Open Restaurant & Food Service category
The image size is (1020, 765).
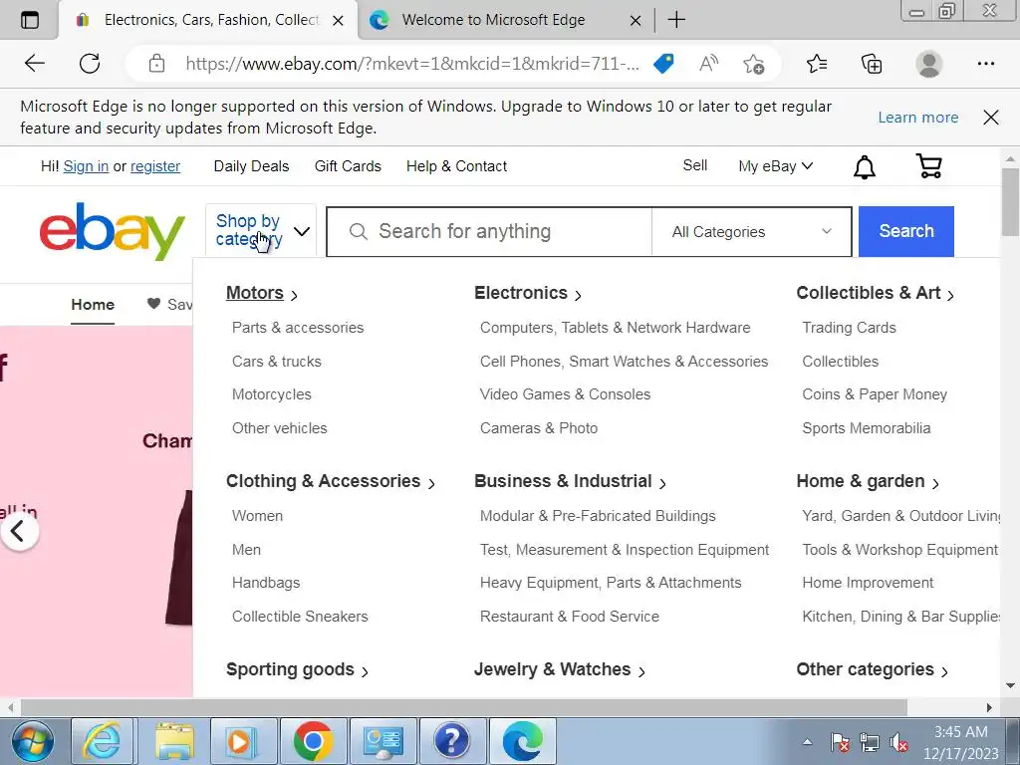[569, 617]
